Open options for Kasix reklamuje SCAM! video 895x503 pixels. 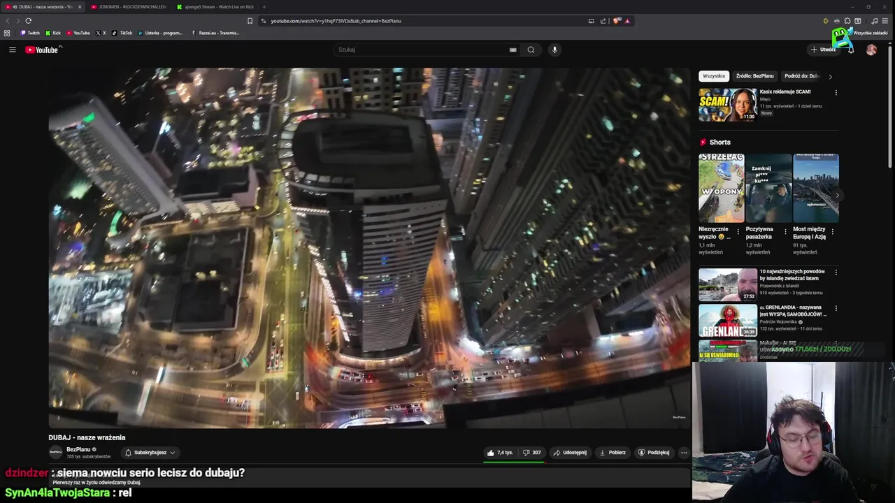[x=836, y=92]
